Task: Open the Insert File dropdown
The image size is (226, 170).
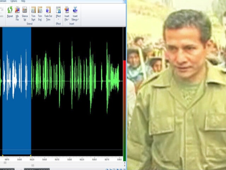Action: coord(67,12)
